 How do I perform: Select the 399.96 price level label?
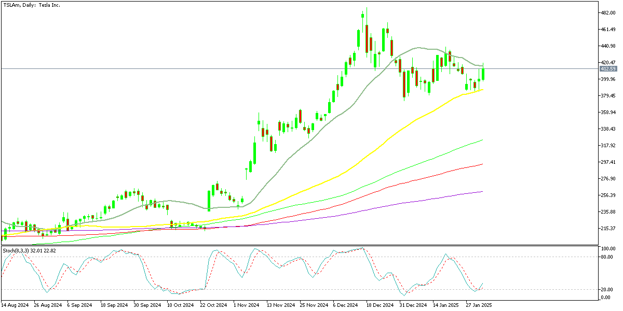coord(608,79)
